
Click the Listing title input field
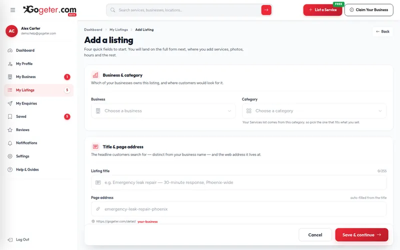tap(239, 182)
